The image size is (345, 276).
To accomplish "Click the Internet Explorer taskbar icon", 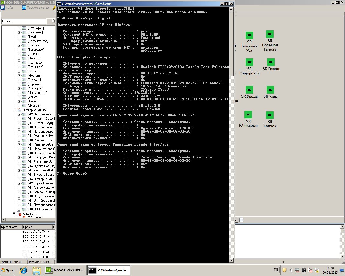I will point(23,270).
